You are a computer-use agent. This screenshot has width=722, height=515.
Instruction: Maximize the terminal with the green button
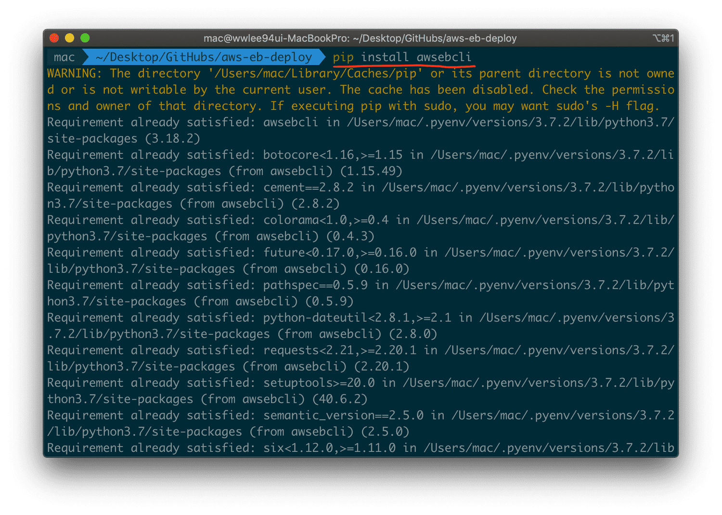pyautogui.click(x=85, y=38)
